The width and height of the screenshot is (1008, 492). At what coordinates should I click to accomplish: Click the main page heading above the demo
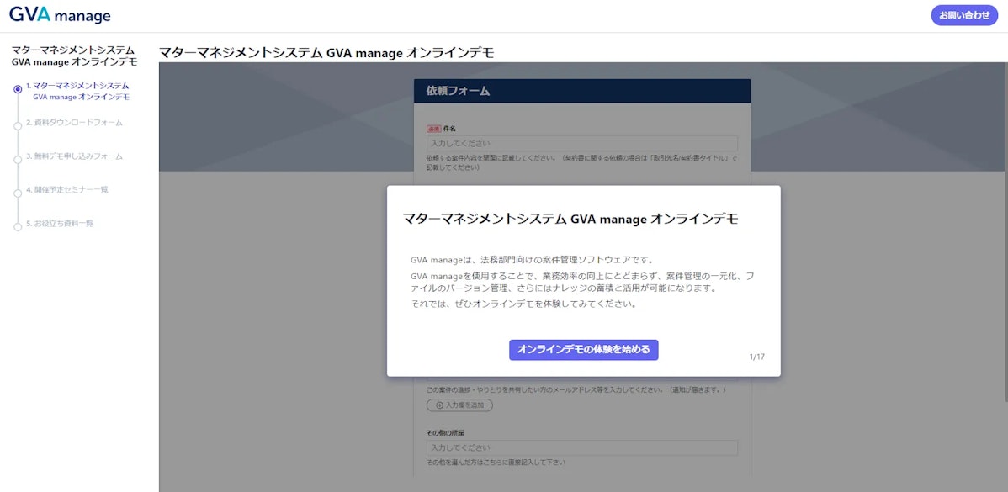click(x=326, y=53)
